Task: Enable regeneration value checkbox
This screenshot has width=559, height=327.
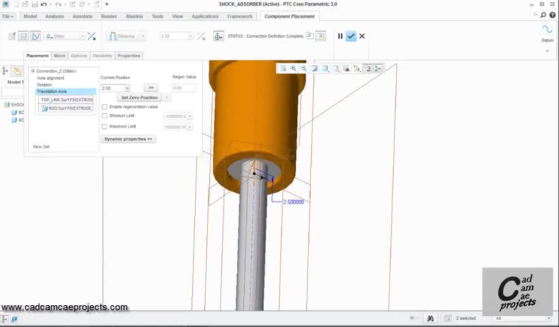Action: pyautogui.click(x=104, y=107)
